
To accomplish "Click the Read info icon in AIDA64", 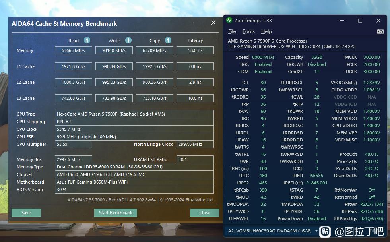I will coord(87,40).
